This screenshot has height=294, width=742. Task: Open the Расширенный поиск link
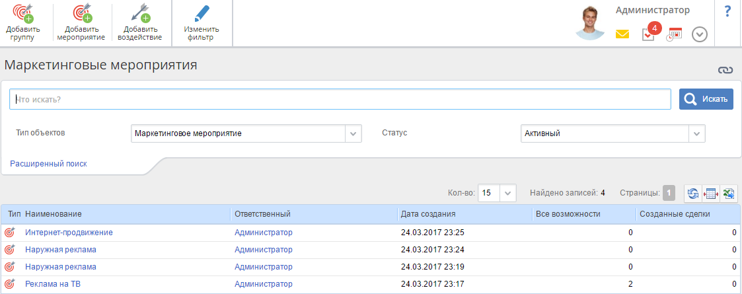click(48, 164)
